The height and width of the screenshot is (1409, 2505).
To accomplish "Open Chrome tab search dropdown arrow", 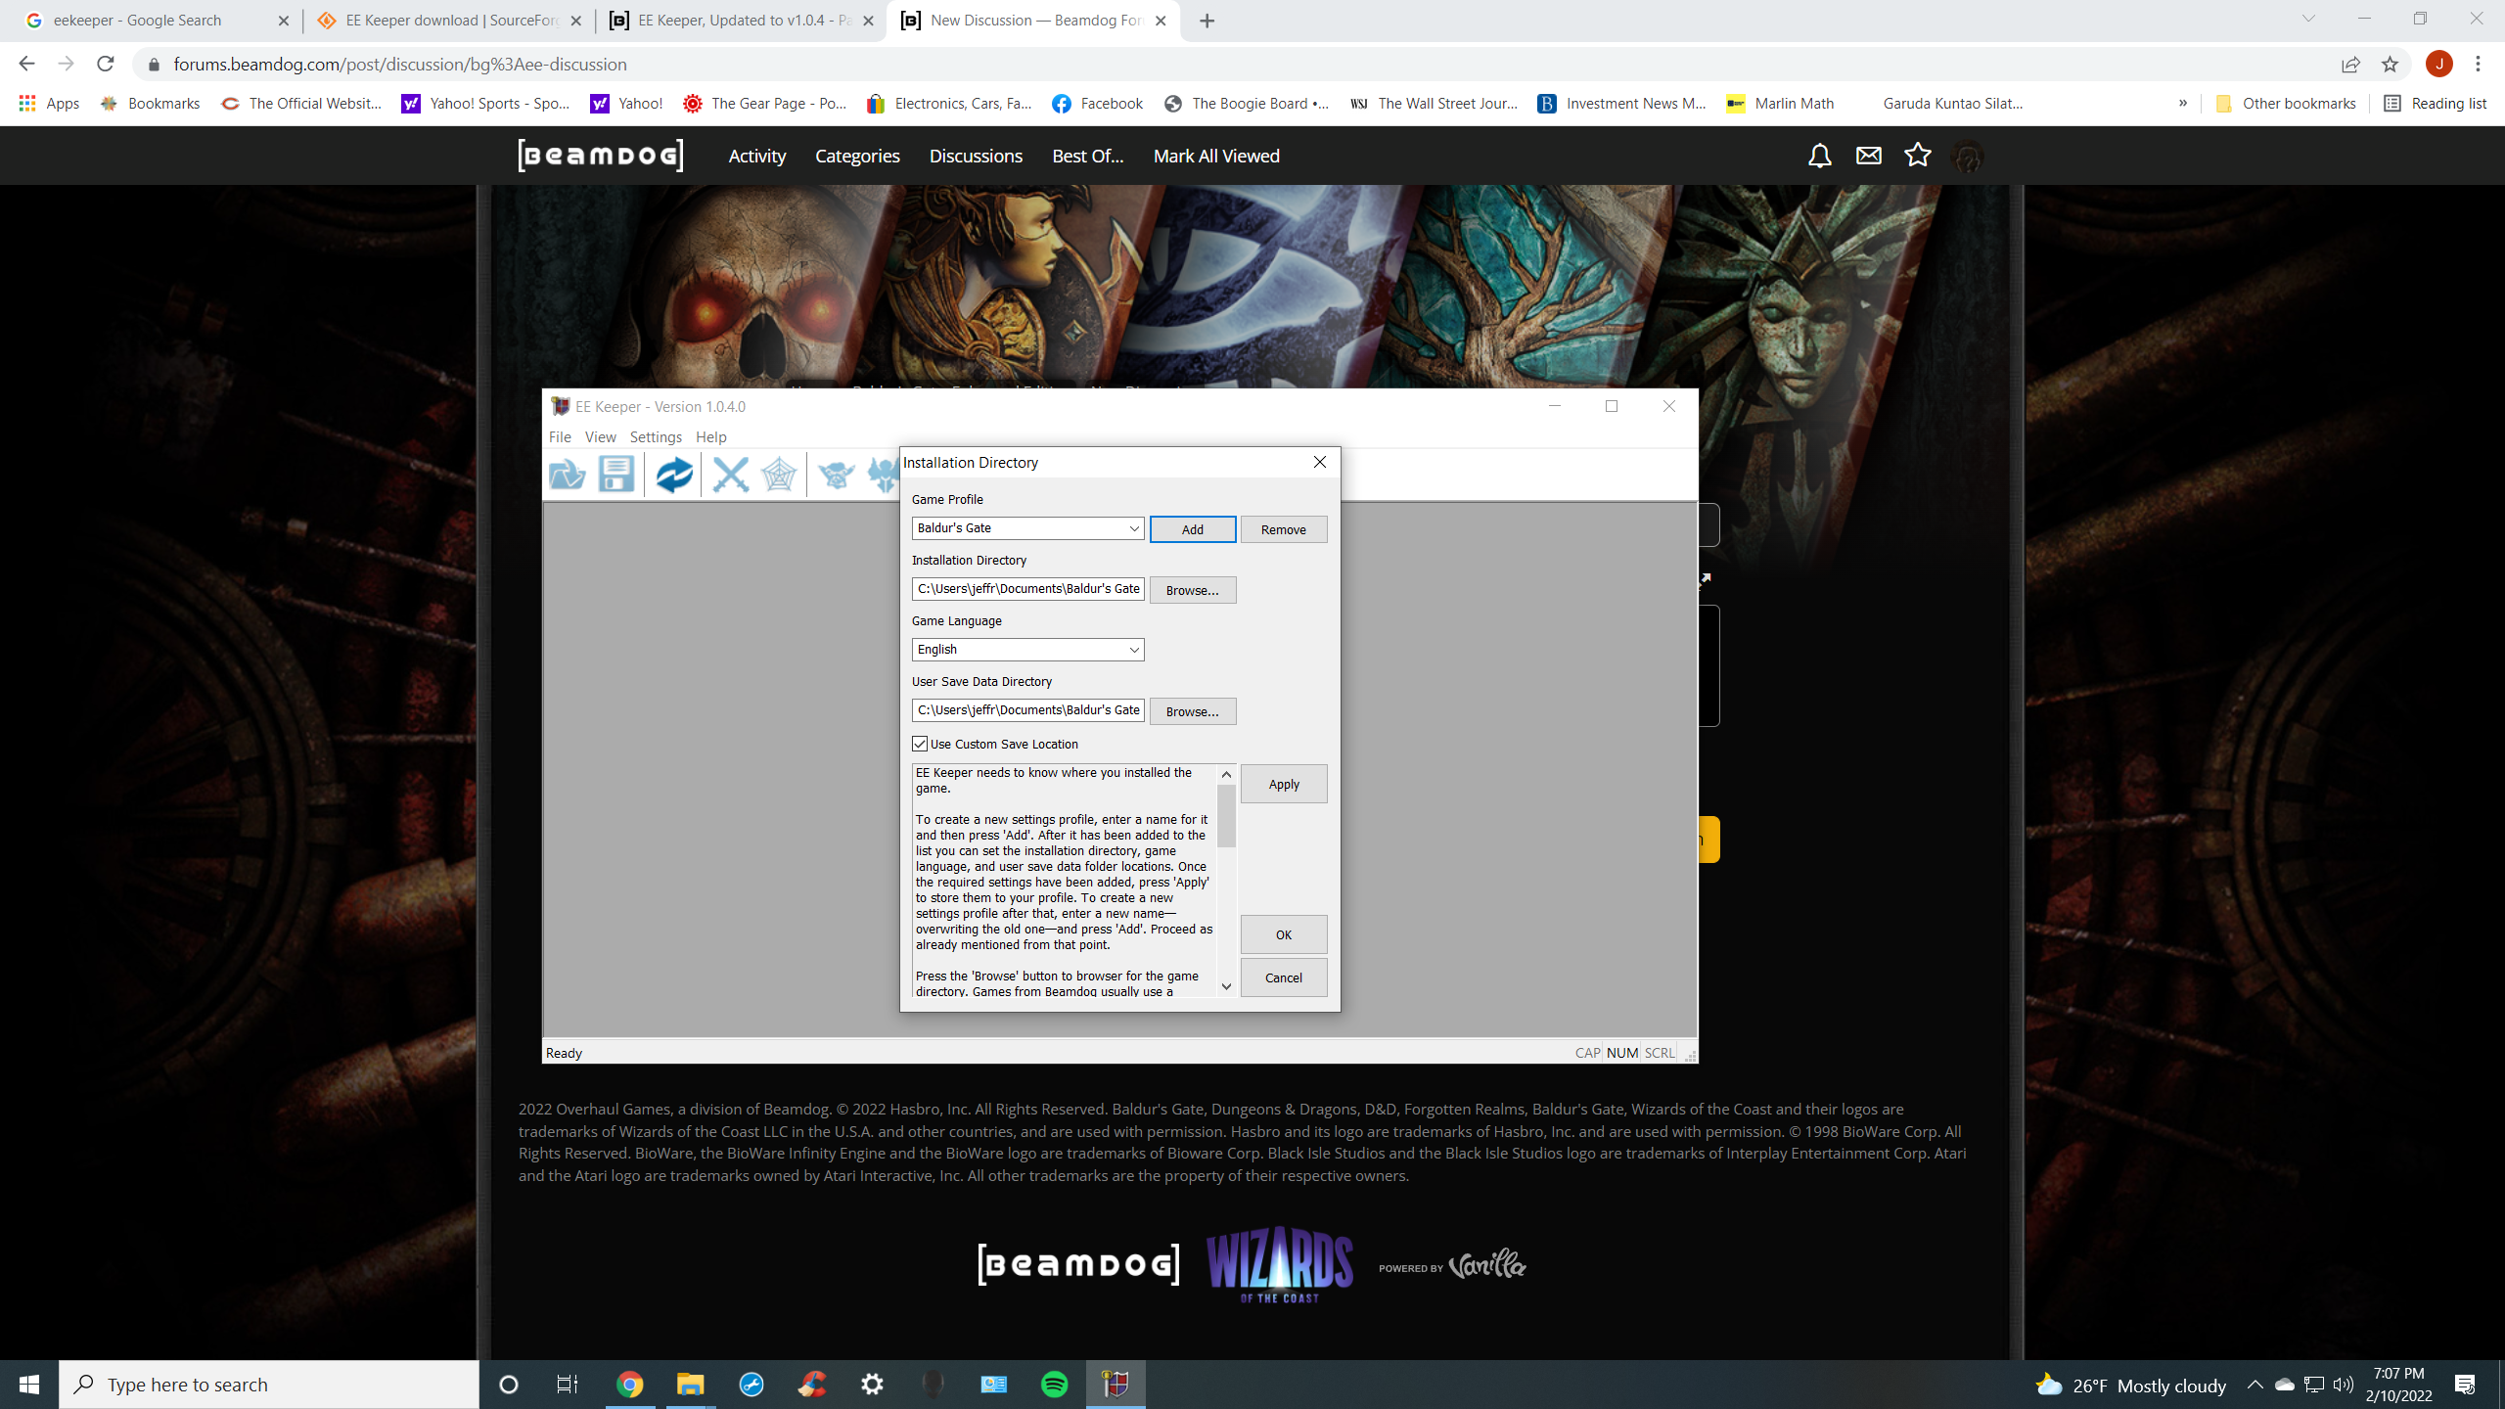I will point(2308,20).
